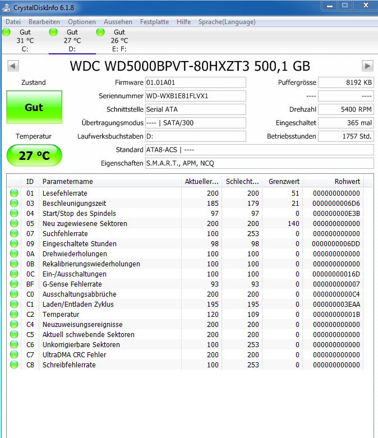Viewport: 378px width, 438px height.
Task: Click the Eigenschaften field S.M.A.R.T., APM, NCQ
Action: point(260,163)
